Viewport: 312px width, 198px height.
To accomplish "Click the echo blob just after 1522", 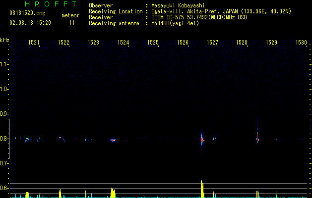I will click(x=61, y=138).
